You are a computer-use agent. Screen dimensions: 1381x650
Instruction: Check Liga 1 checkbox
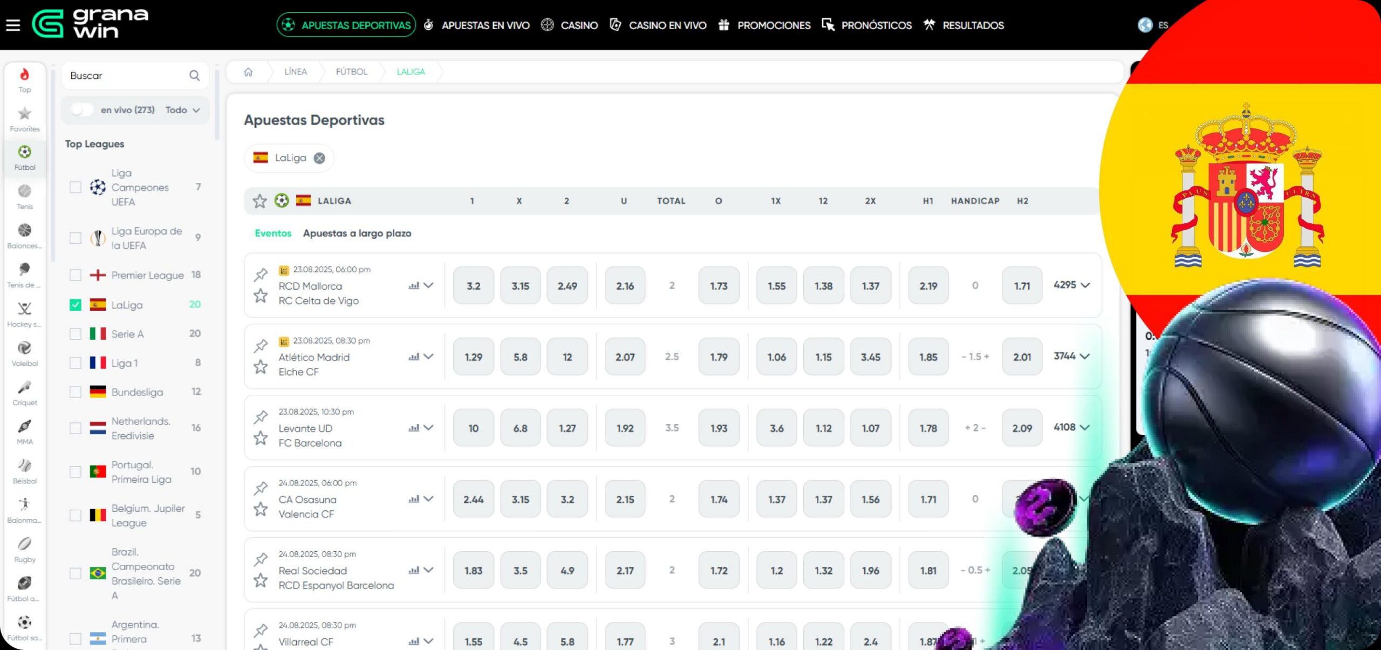pos(76,363)
